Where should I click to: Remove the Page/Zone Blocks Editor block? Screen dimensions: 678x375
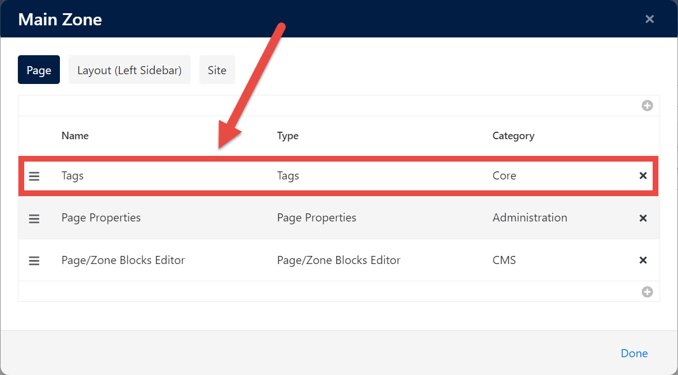(x=643, y=260)
